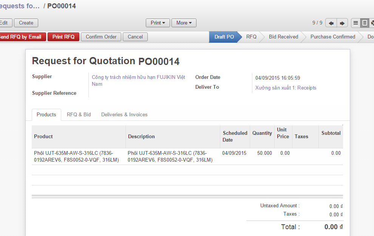Image resolution: width=374 pixels, height=236 pixels.
Task: Go to the next record arrow
Action: [342, 23]
